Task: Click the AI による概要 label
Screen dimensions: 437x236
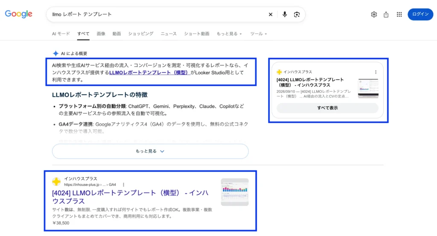Action: click(74, 54)
